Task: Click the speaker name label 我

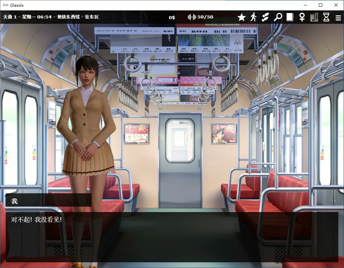Action: click(x=14, y=201)
